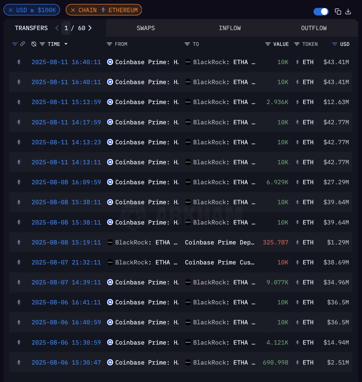Image resolution: width=362 pixels, height=382 pixels.
Task: Open BlackRock ETHA sender in 21:32:11 row
Action: pyautogui.click(x=146, y=262)
